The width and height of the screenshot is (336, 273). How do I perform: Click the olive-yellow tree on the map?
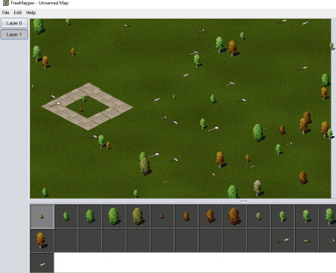point(145,166)
